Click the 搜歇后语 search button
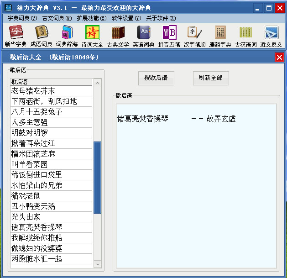 point(156,78)
